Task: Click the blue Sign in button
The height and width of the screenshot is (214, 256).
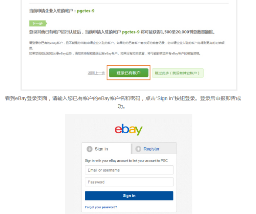Action: click(129, 196)
